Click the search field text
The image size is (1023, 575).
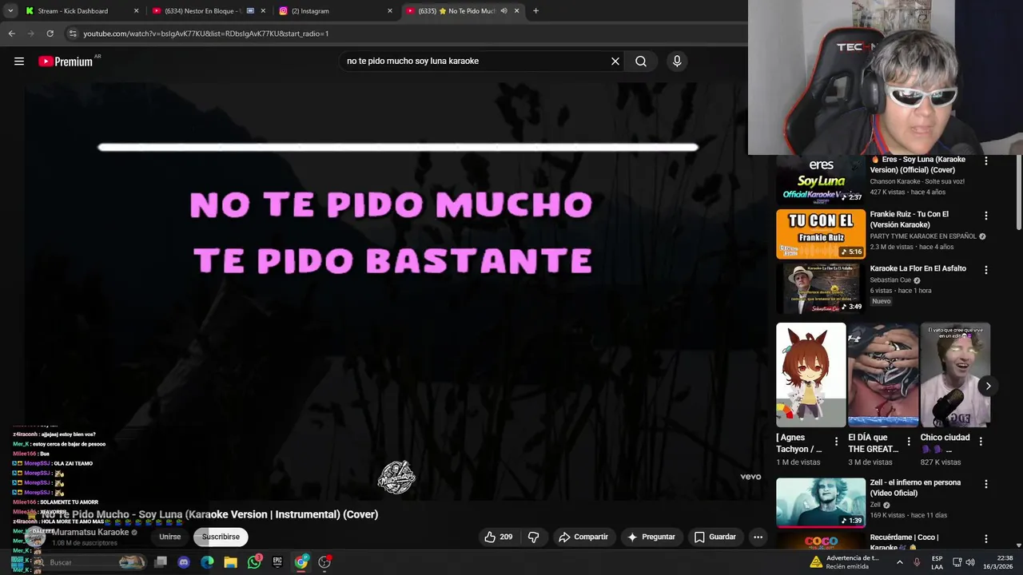pos(412,61)
